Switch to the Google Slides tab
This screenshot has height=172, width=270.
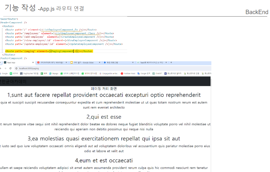coord(85,63)
